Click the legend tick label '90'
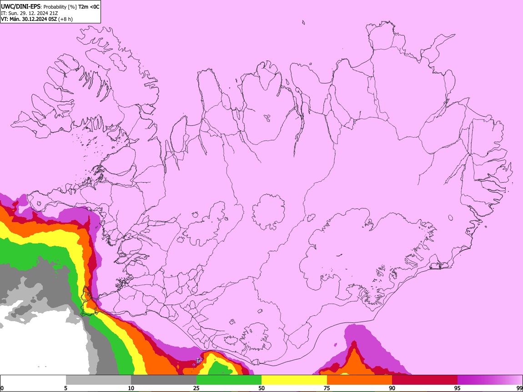 (x=392, y=388)
